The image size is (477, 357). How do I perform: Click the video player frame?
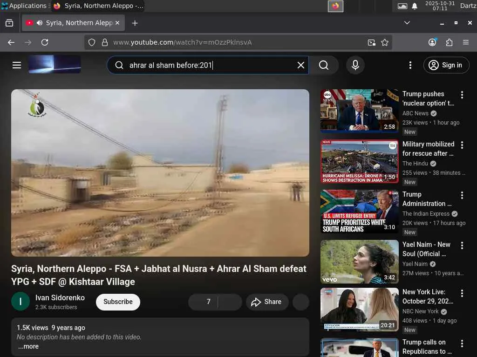pyautogui.click(x=160, y=173)
